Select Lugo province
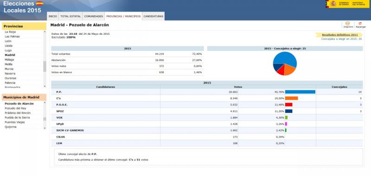371x176 pixels. click(8, 50)
